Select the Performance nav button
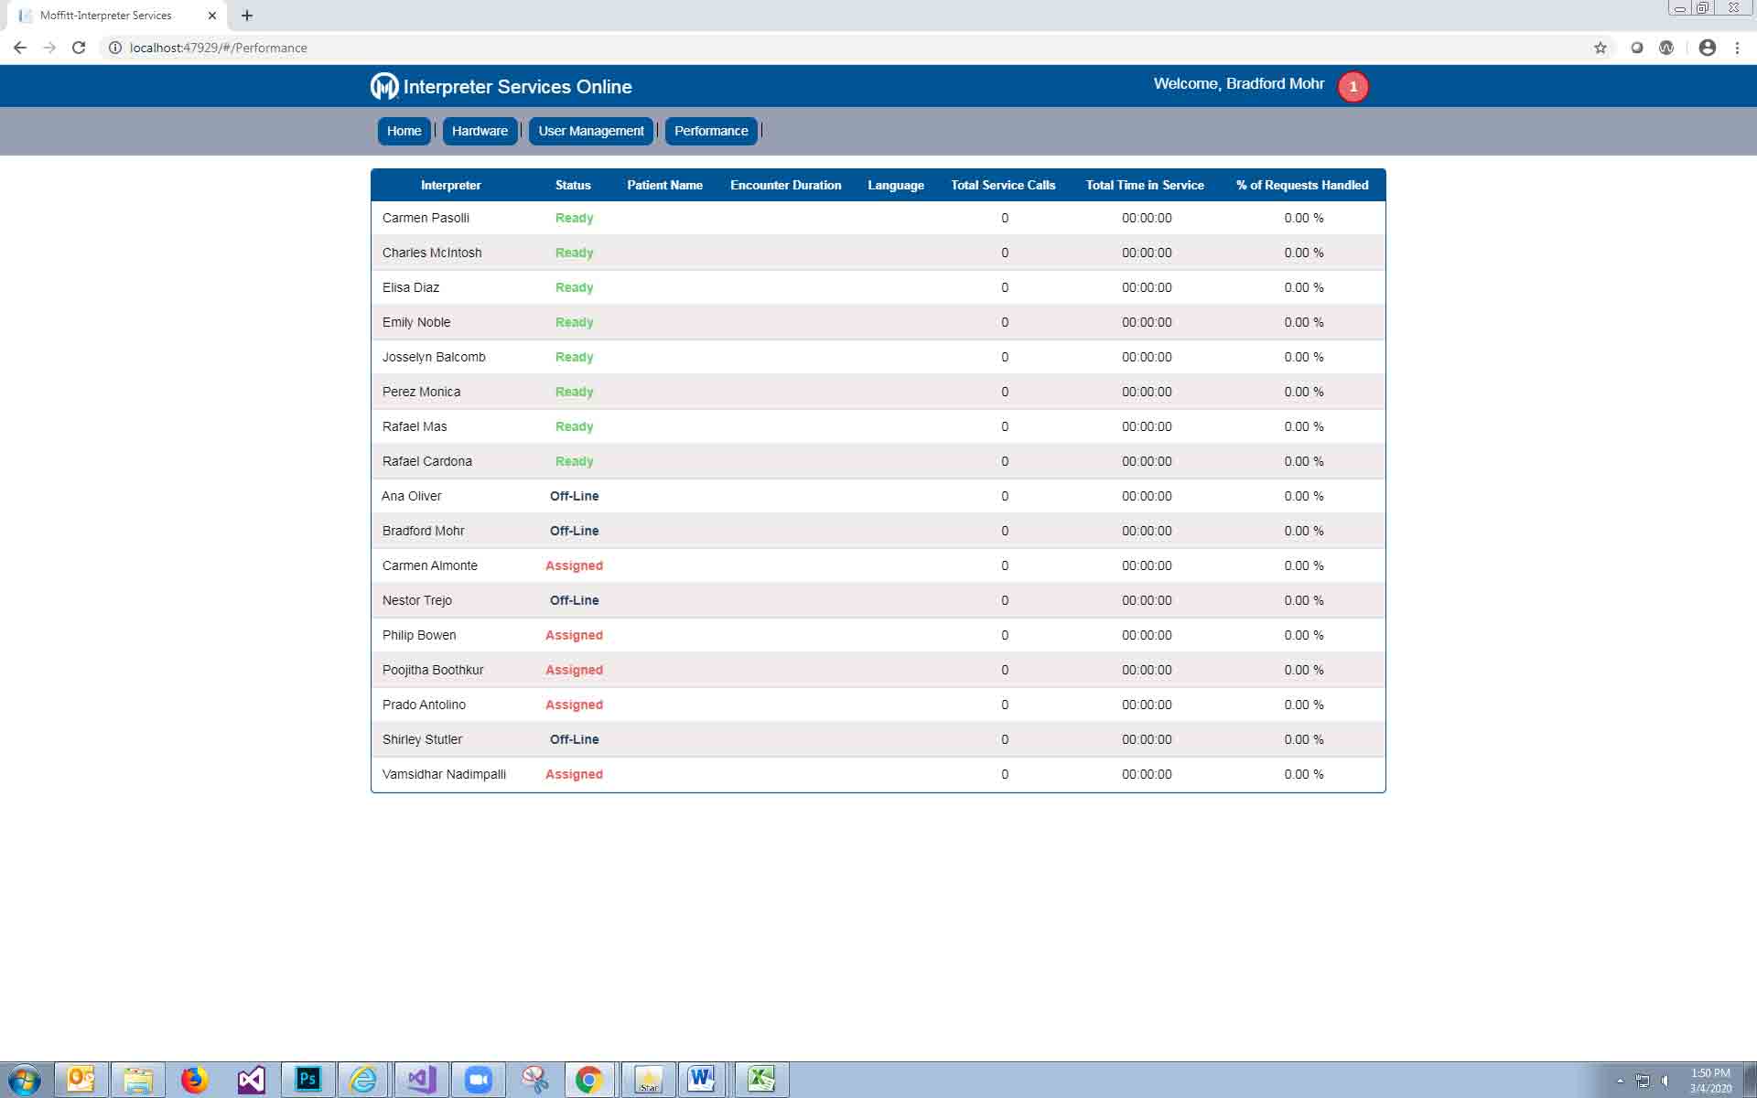 tap(711, 131)
